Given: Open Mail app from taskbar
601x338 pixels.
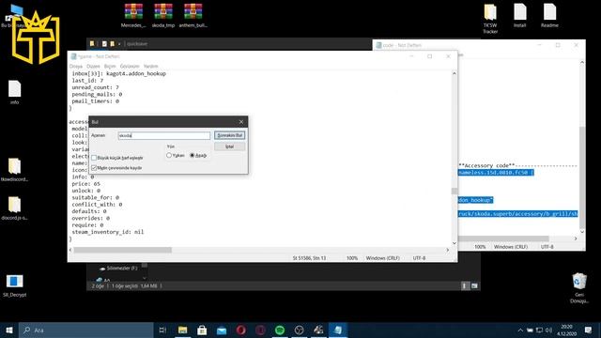Looking at the screenshot, I should [x=222, y=330].
